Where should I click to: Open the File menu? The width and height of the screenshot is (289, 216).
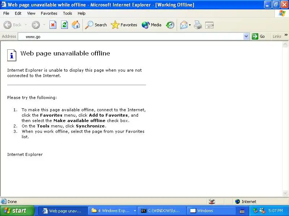coord(6,13)
